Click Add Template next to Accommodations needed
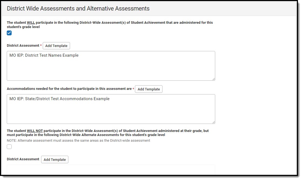This screenshot has width=302, height=180. tap(148, 89)
